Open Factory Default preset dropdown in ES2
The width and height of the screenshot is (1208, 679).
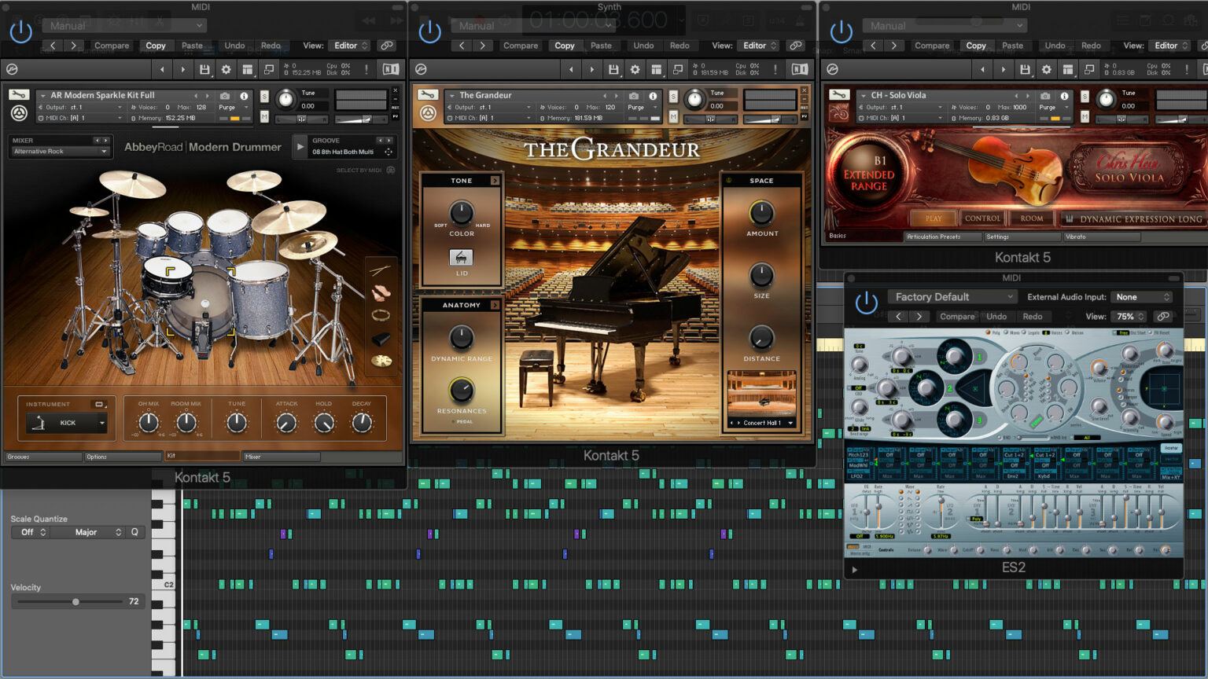[x=953, y=297]
